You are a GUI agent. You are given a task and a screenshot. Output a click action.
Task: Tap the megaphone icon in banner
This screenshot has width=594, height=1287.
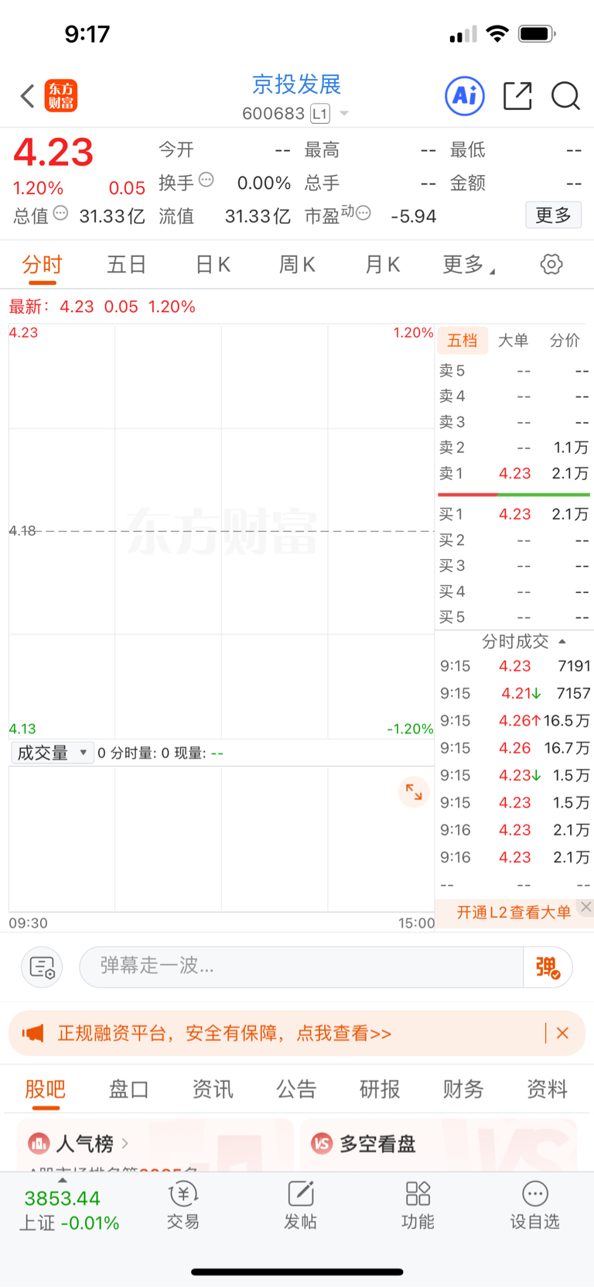click(33, 1033)
